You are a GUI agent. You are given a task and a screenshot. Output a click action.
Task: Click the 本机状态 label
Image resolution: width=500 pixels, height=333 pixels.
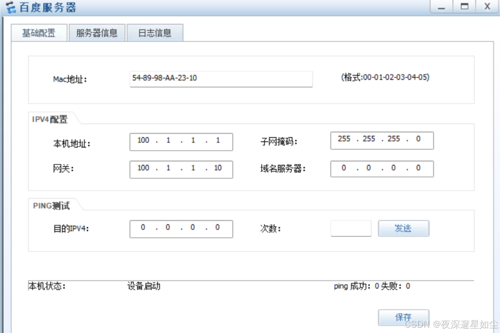pyautogui.click(x=47, y=286)
